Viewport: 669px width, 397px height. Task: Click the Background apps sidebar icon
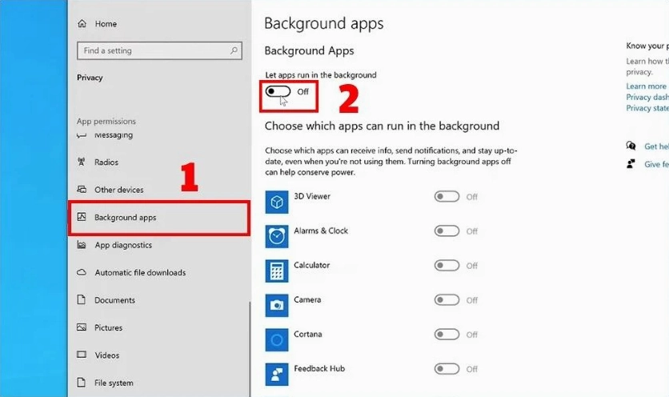click(82, 217)
